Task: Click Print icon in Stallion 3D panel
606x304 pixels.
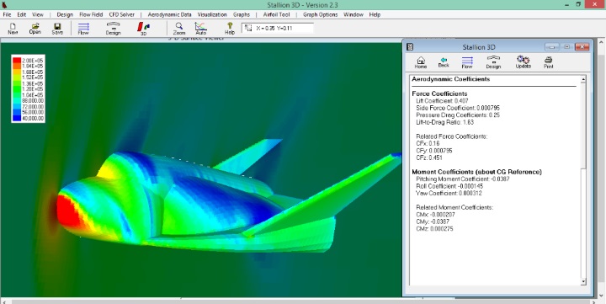Action: point(549,62)
